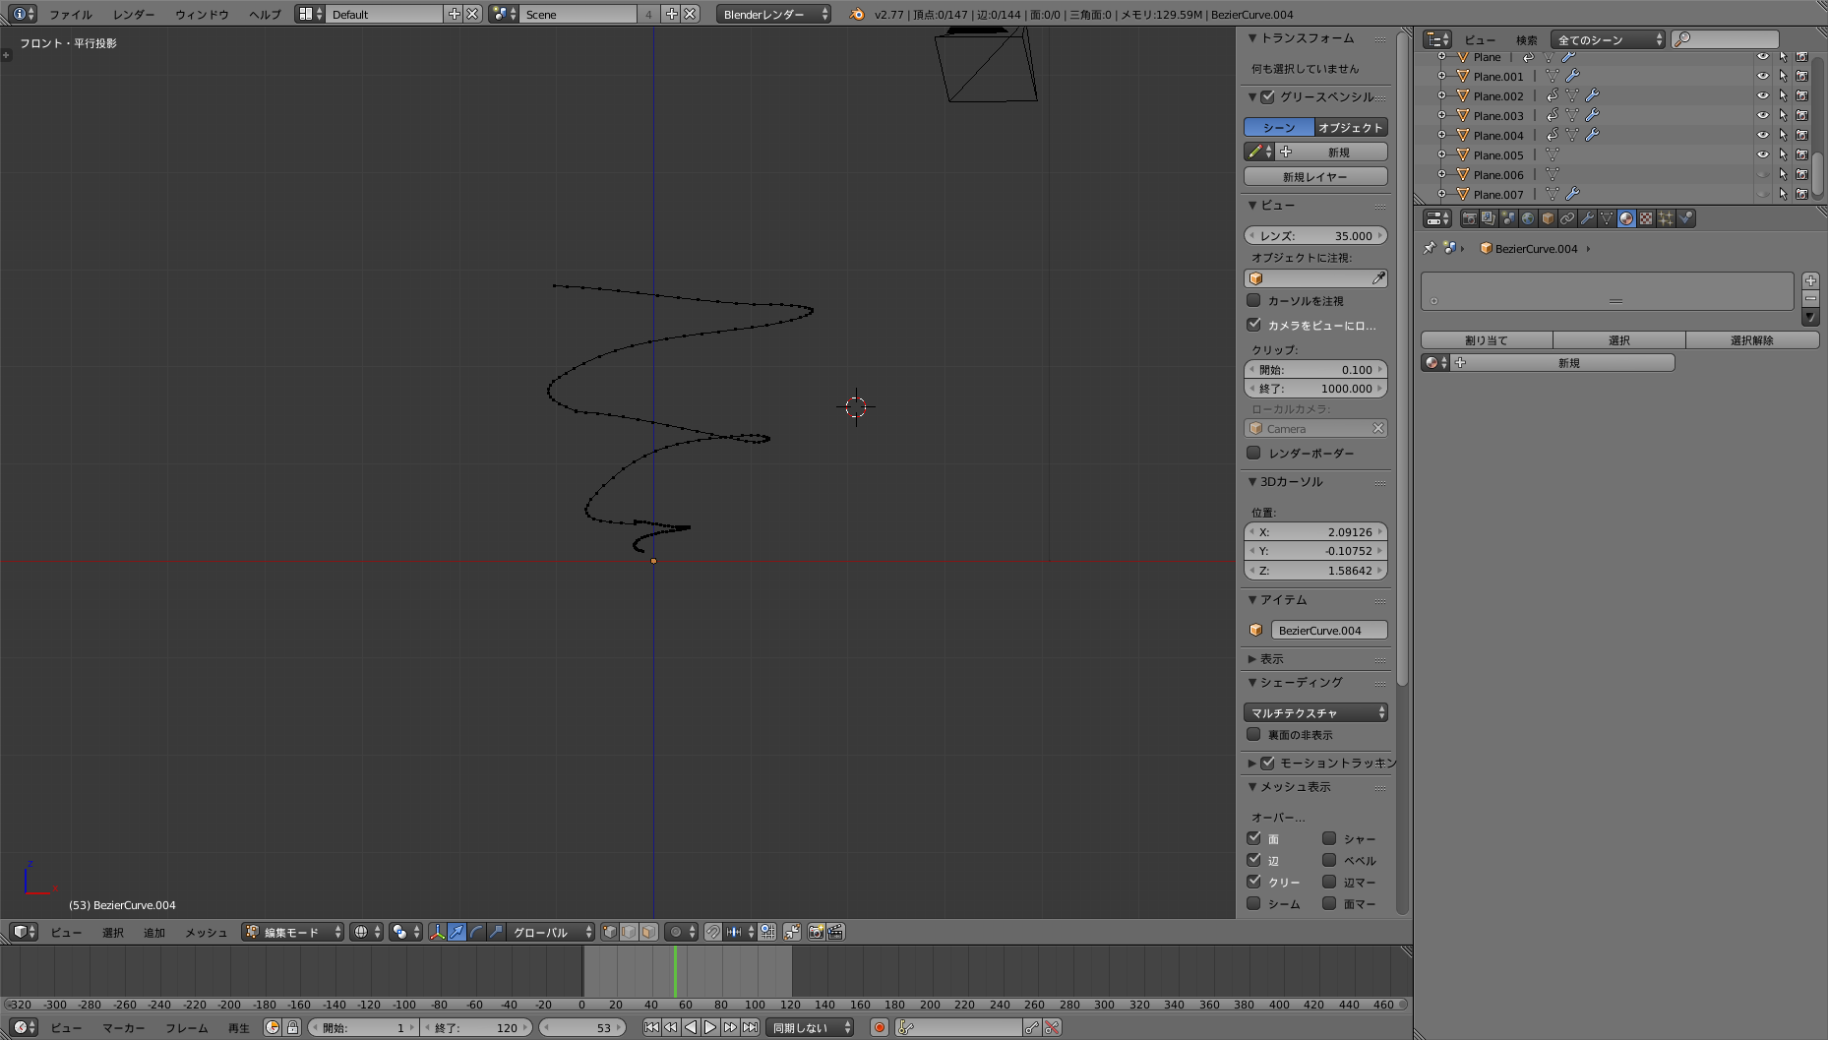This screenshot has height=1040, width=1828.
Task: Open the Object properties tab (cube icon)
Action: (1548, 218)
